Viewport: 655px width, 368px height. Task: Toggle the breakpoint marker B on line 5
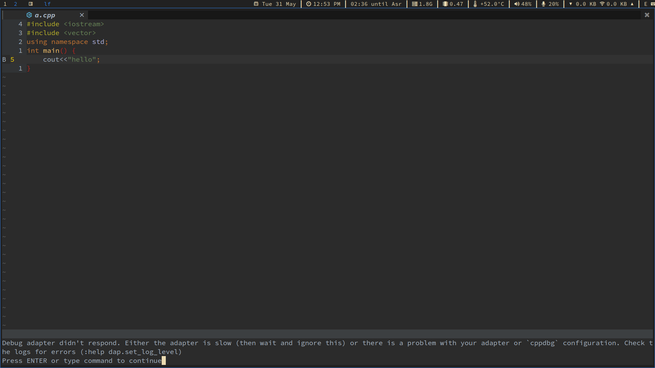coord(4,59)
